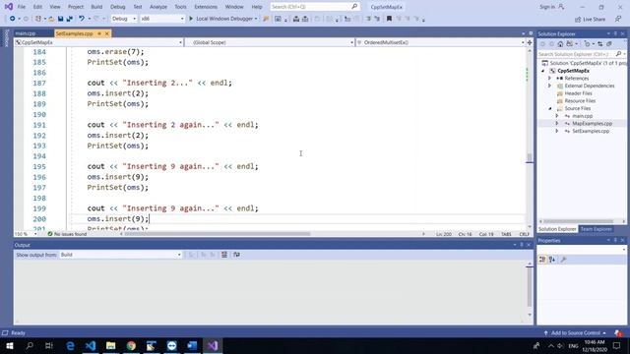Toggle a bookmark using the bookmark icon
Image resolution: width=630 pixels, height=354 pixels.
(389, 19)
